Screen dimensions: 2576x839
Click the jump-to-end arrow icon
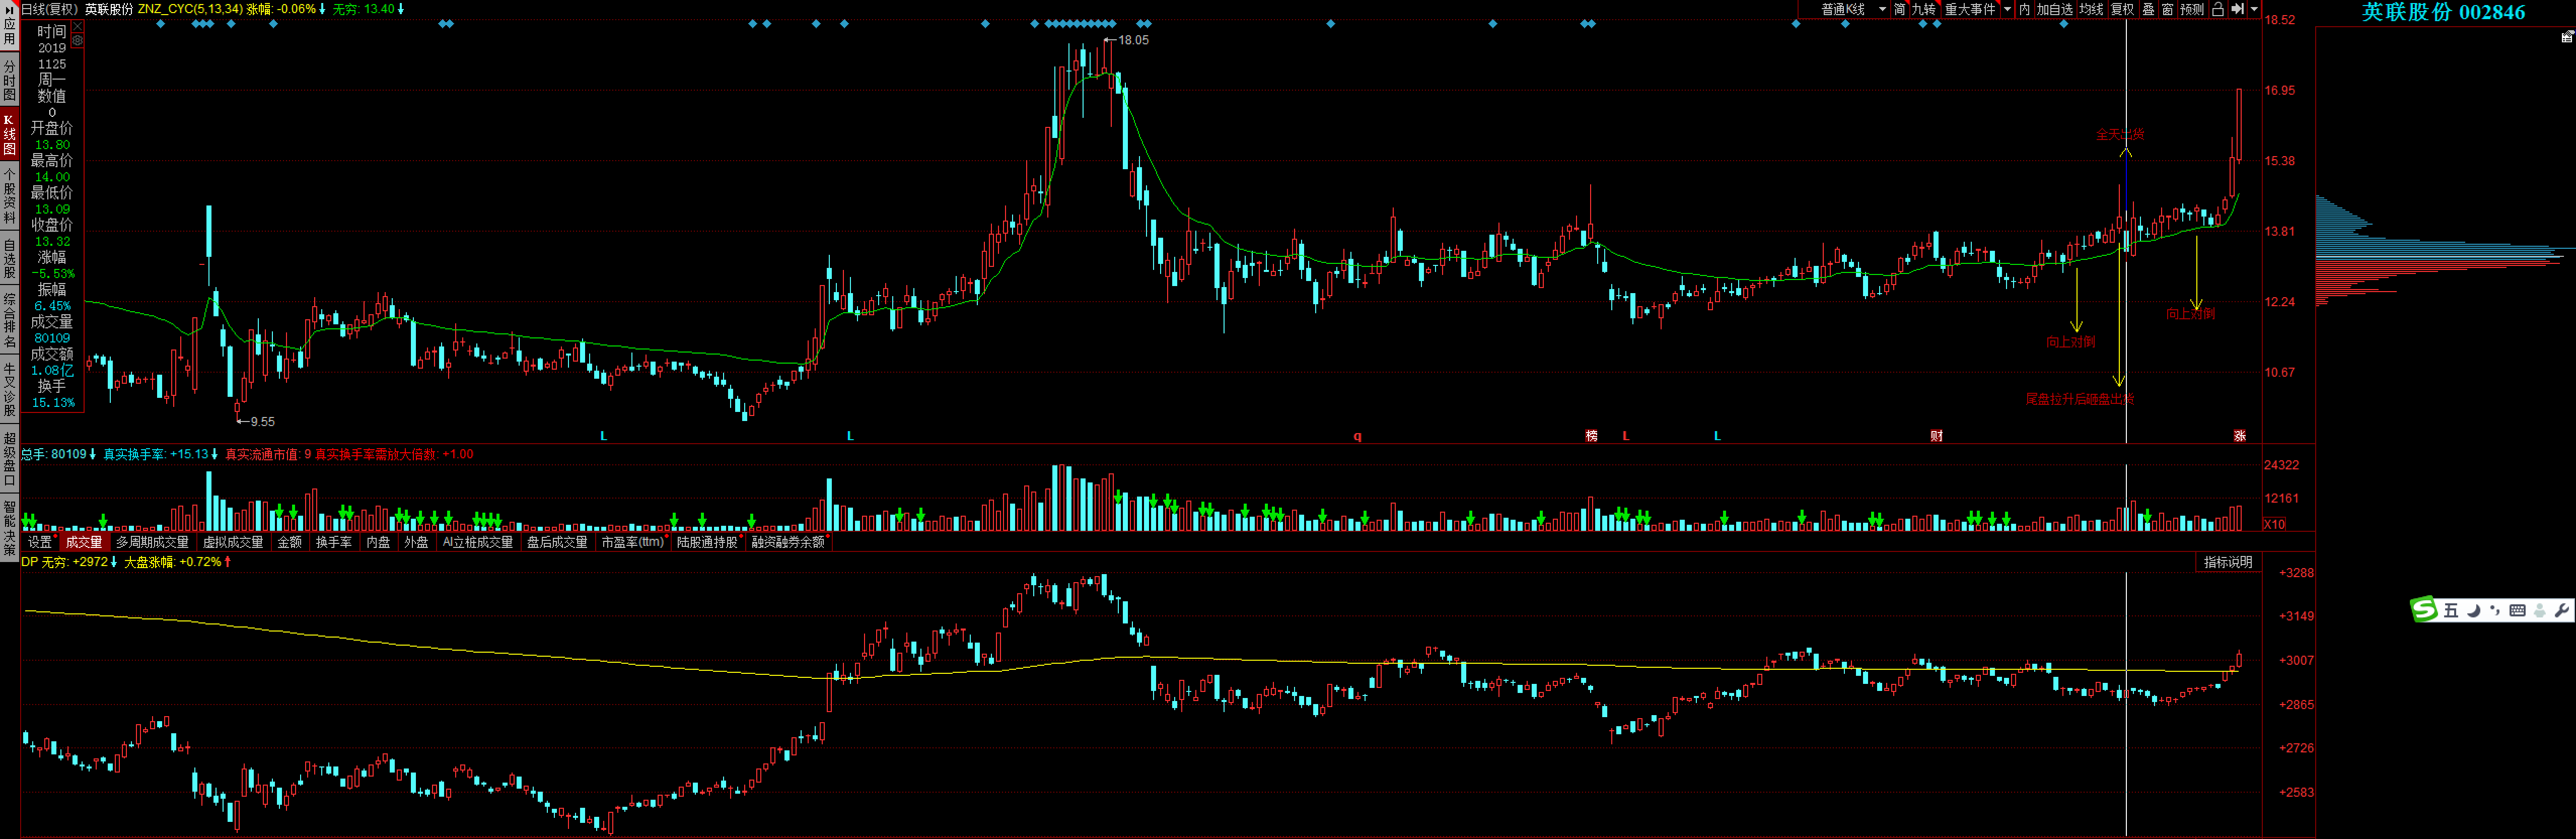(2238, 9)
